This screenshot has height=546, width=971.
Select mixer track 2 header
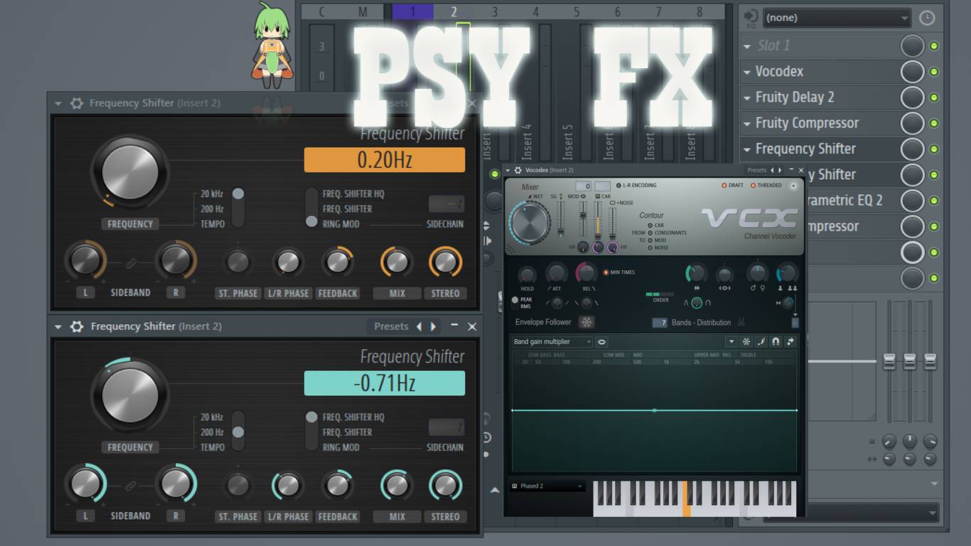tap(454, 12)
